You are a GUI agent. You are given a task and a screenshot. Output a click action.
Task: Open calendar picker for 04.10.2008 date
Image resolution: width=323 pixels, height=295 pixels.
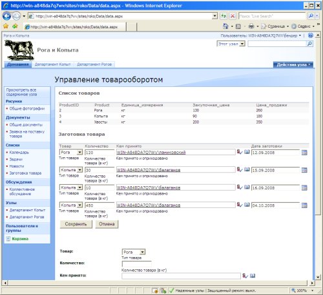click(x=304, y=205)
